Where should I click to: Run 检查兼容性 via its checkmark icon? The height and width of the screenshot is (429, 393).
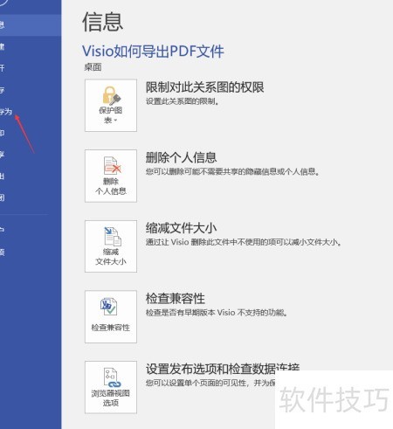(x=111, y=316)
